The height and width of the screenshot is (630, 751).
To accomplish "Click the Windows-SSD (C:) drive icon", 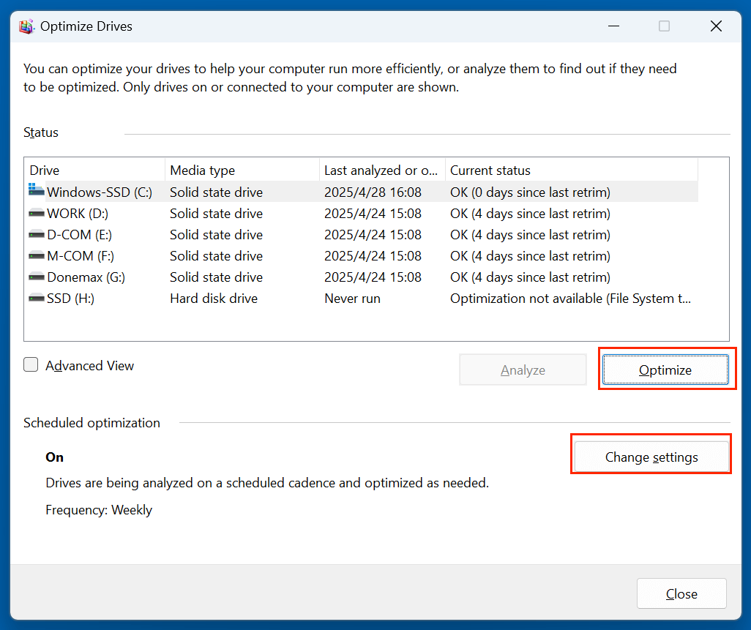I will pos(36,192).
